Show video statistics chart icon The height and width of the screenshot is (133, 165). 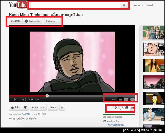[x=132, y=108]
